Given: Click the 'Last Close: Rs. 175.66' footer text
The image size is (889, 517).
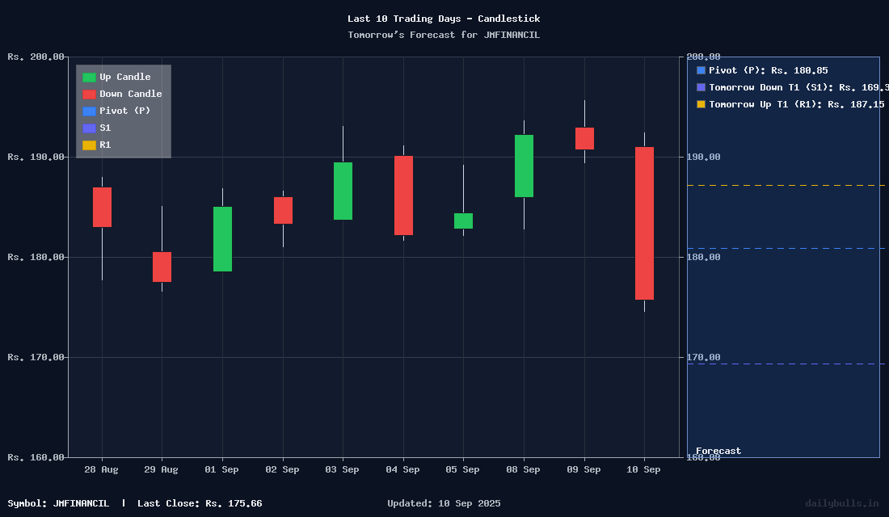Looking at the screenshot, I should click(200, 503).
